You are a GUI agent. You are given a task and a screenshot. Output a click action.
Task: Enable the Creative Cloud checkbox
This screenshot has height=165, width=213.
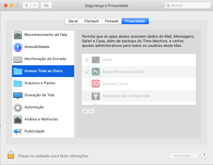pos(87,84)
